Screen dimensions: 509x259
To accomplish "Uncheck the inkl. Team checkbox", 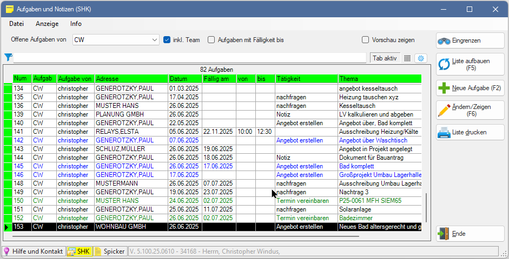I will (167, 40).
